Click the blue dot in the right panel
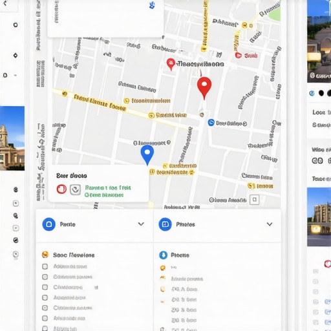331x331 pixels. coord(312,93)
